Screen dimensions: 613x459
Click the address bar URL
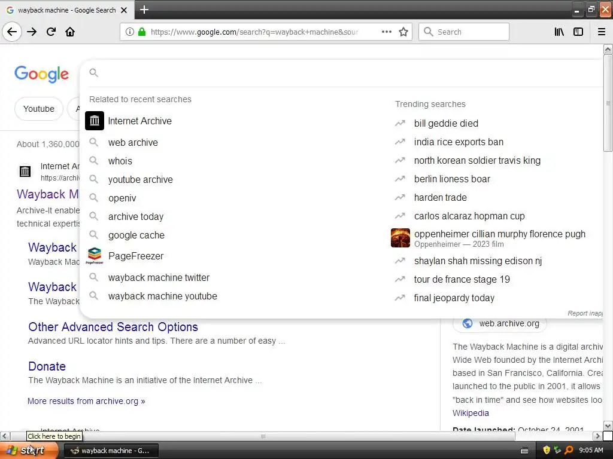[x=254, y=32]
